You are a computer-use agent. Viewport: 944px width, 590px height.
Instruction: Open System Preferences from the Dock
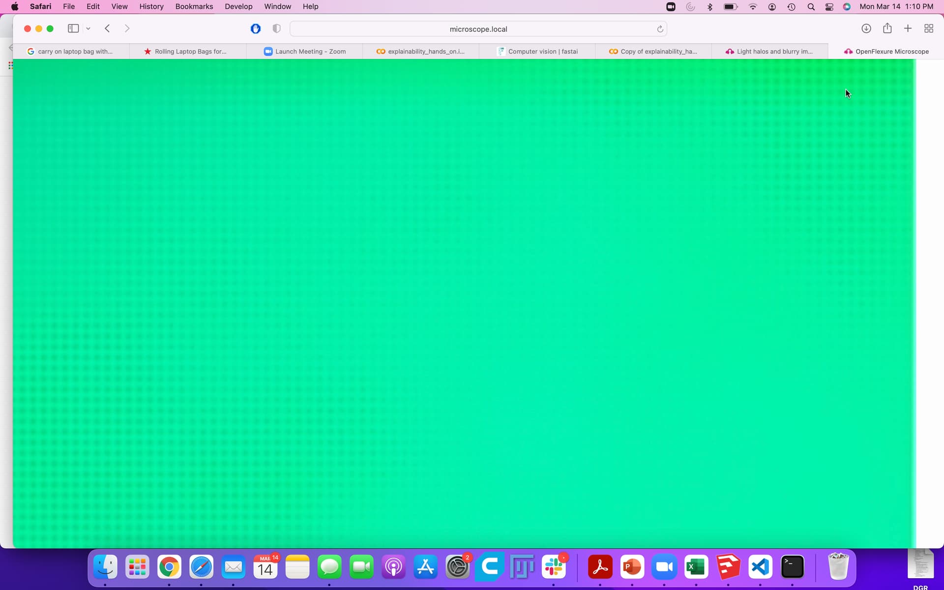point(458,567)
